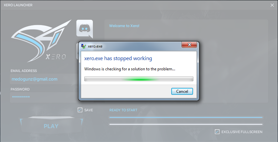Screen dimensions: 278x142
Task: Open the "Welcome to Xero!" news link
Action: coord(124,26)
